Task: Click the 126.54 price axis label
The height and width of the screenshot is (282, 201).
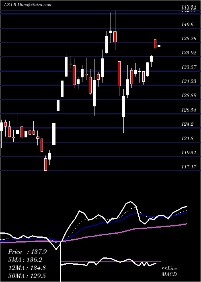Action: 189,110
